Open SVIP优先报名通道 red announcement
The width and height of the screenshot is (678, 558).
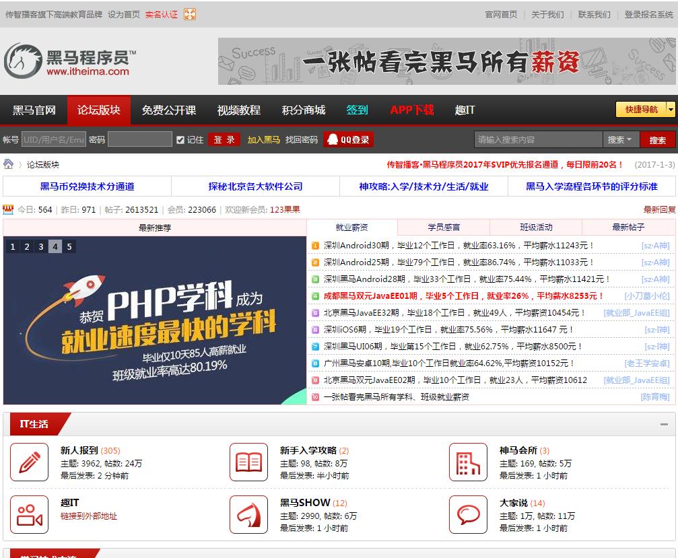[x=505, y=165]
